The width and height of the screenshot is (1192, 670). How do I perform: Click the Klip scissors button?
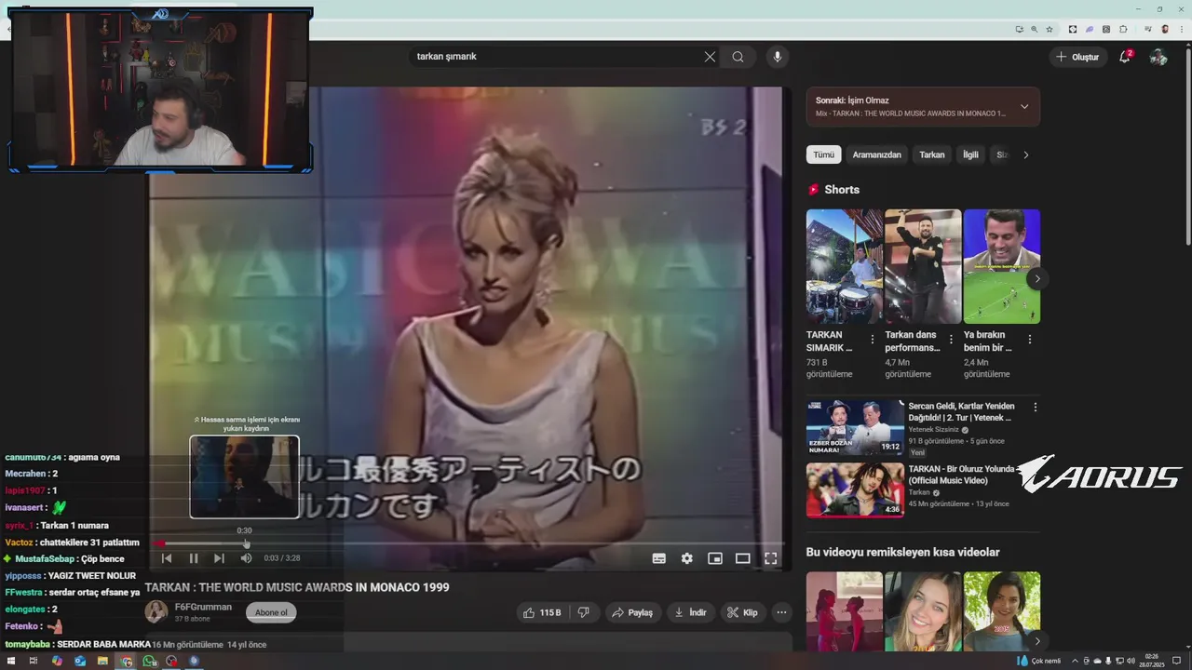pyautogui.click(x=742, y=612)
